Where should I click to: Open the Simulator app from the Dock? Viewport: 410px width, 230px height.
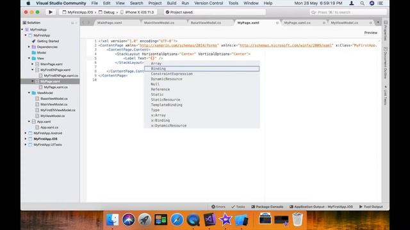pos(242,220)
